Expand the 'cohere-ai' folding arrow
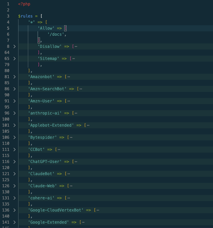The image size is (213, 228). [x=14, y=198]
